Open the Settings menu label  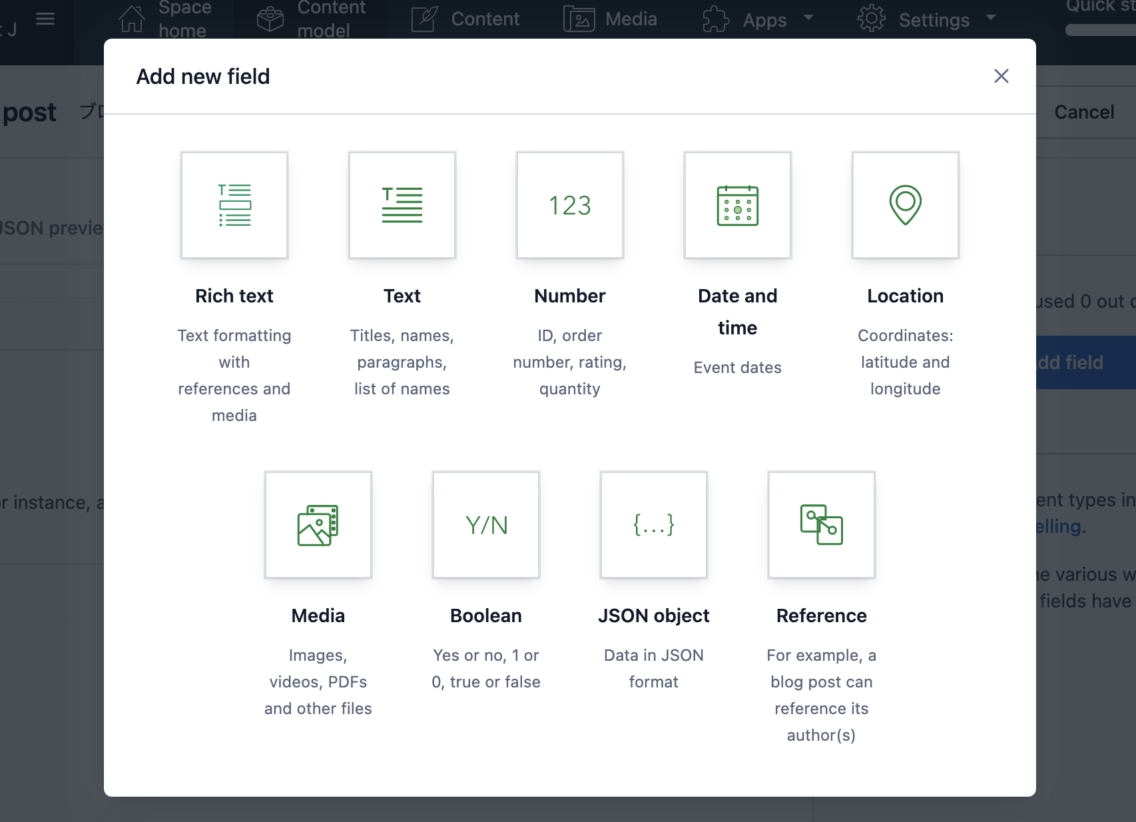[x=934, y=20]
